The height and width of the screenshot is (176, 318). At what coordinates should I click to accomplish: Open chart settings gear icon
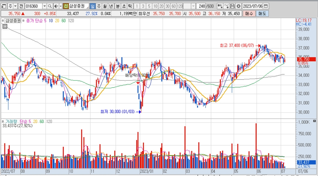click(238, 6)
